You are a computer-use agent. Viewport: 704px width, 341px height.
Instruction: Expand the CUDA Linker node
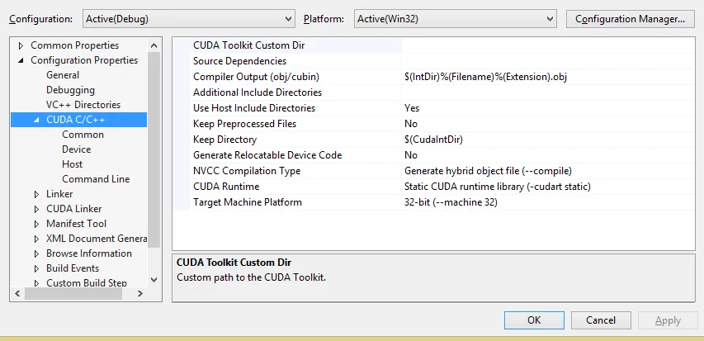pyautogui.click(x=37, y=209)
